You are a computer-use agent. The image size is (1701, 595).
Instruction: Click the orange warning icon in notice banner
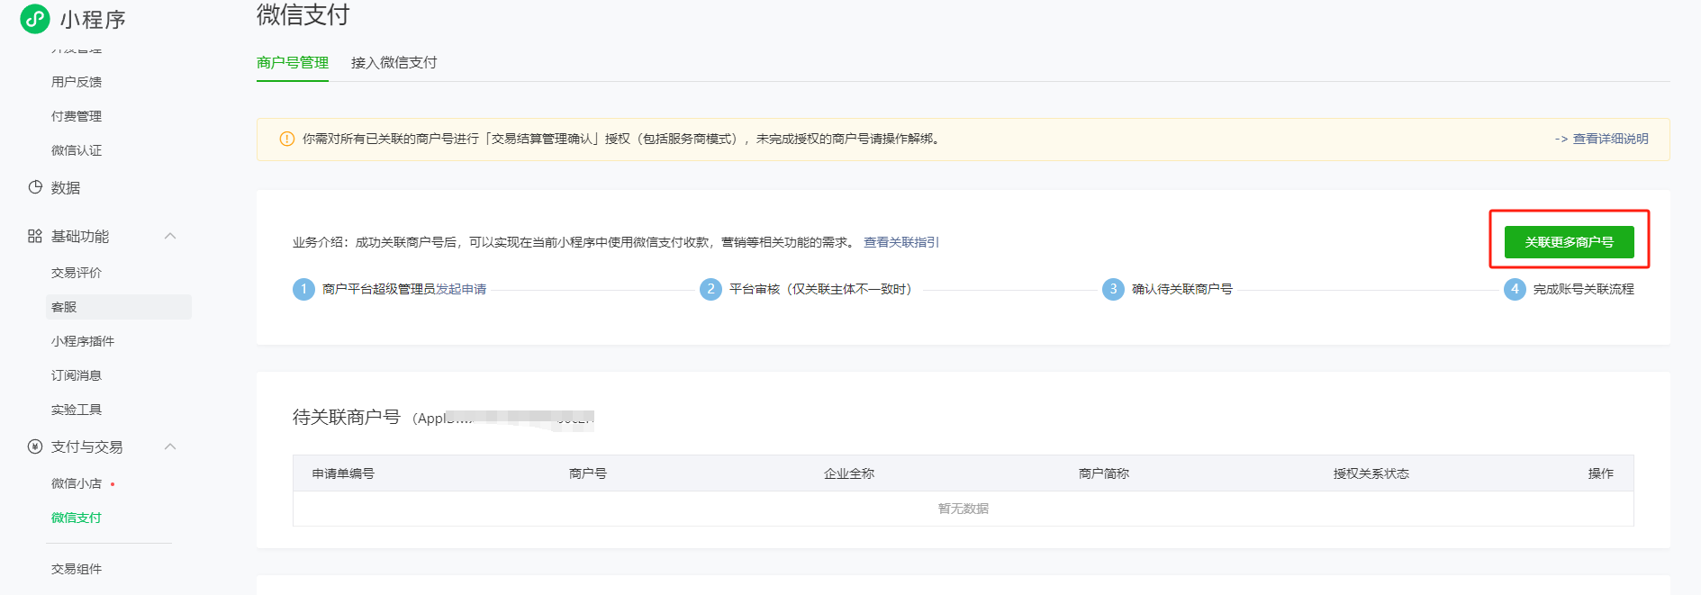pyautogui.click(x=287, y=139)
